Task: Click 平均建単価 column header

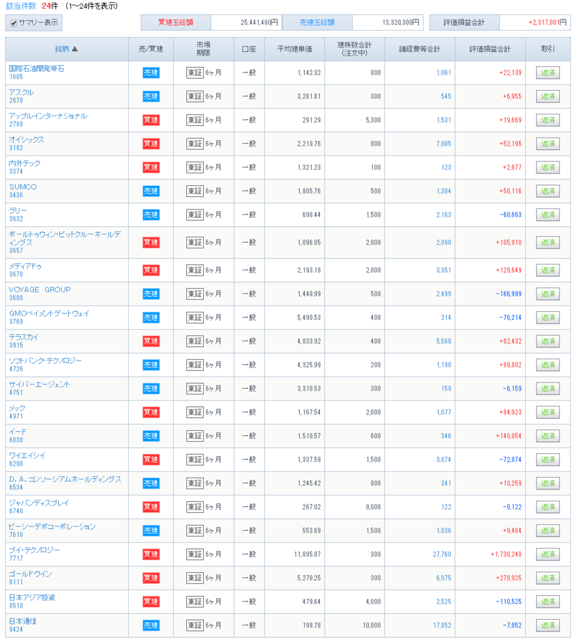Action: click(295, 49)
